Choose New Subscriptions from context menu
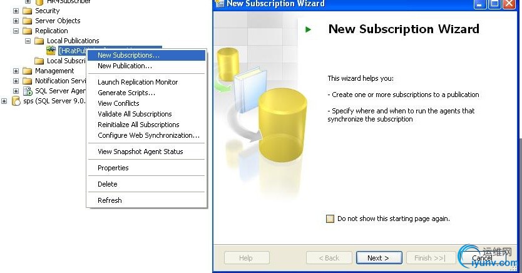Image resolution: width=522 pixels, height=273 pixels. [146, 55]
